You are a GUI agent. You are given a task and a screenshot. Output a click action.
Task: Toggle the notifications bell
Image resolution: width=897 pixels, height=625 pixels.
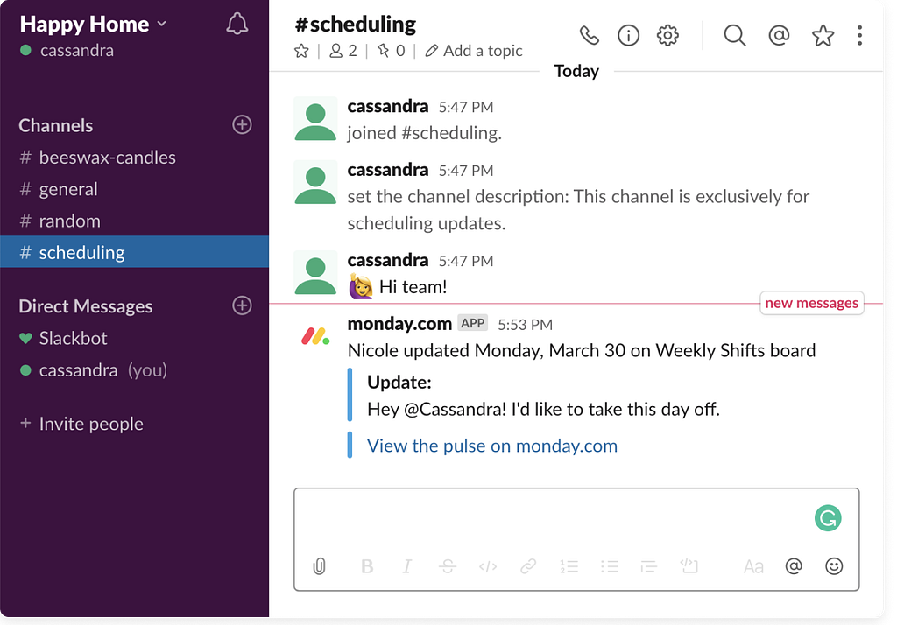[237, 25]
